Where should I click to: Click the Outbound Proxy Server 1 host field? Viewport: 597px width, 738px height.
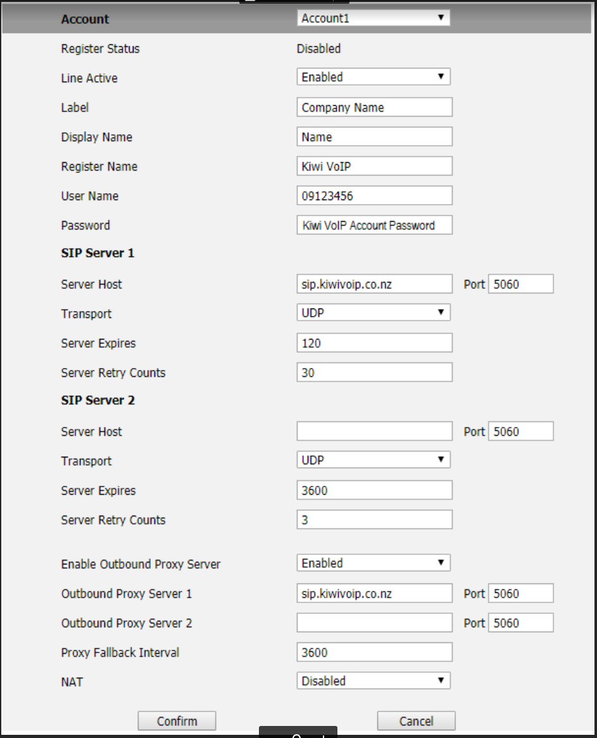pos(375,593)
